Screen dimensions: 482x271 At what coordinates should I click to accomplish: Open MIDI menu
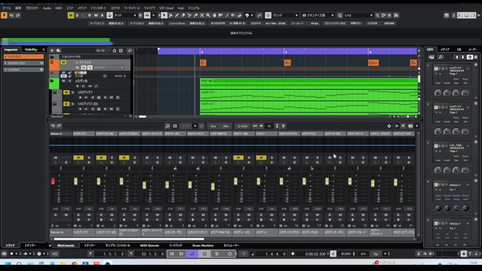59,8
